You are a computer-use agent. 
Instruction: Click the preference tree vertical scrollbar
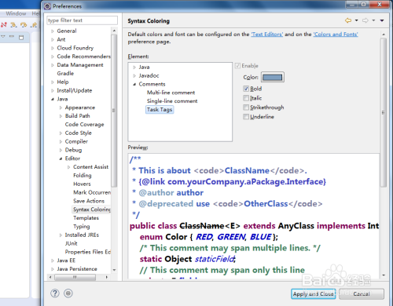coord(114,110)
